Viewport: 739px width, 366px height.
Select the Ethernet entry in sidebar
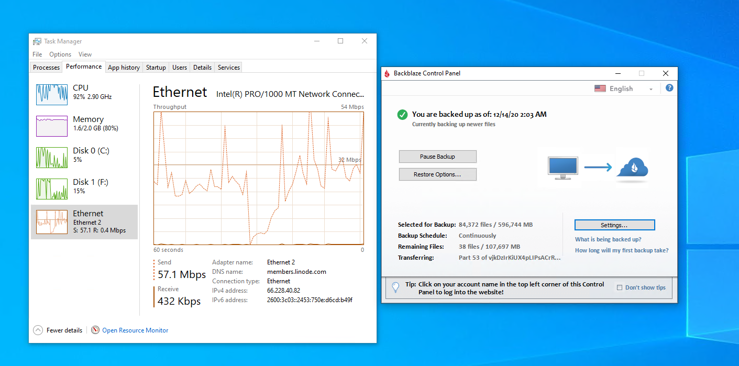tap(84, 222)
